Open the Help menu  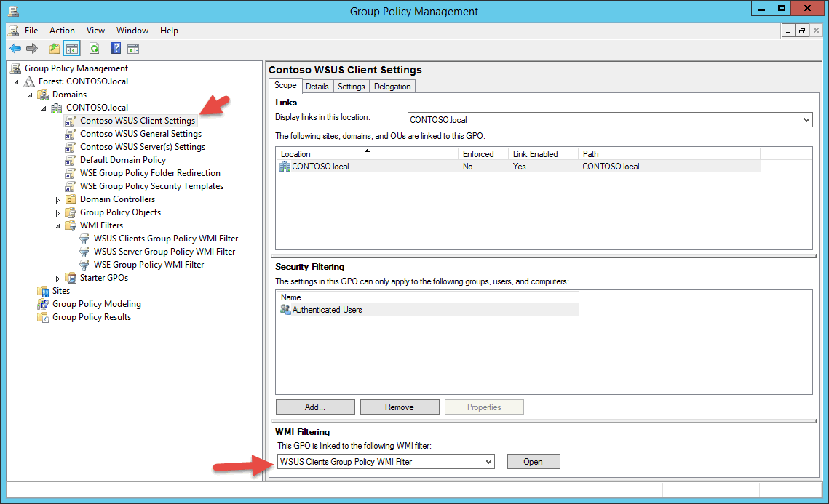(169, 31)
